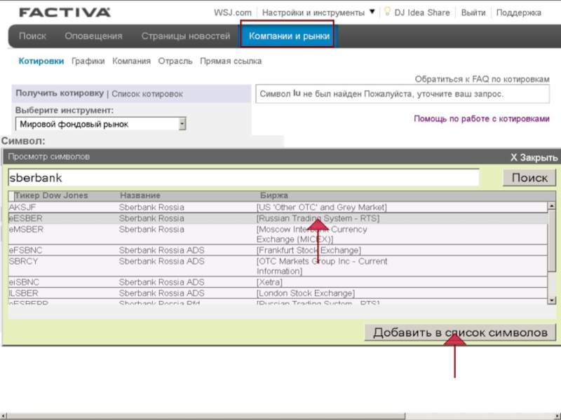
Task: Open the Компании и рынки tab
Action: point(289,36)
